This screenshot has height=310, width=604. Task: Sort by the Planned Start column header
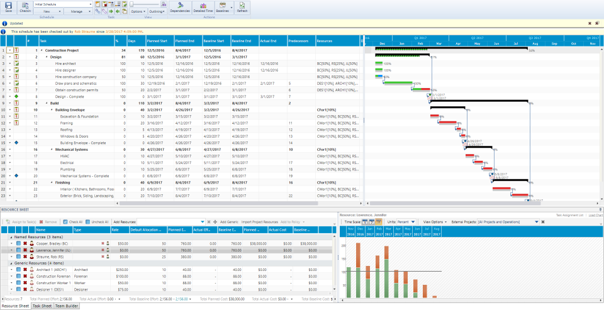(x=159, y=40)
